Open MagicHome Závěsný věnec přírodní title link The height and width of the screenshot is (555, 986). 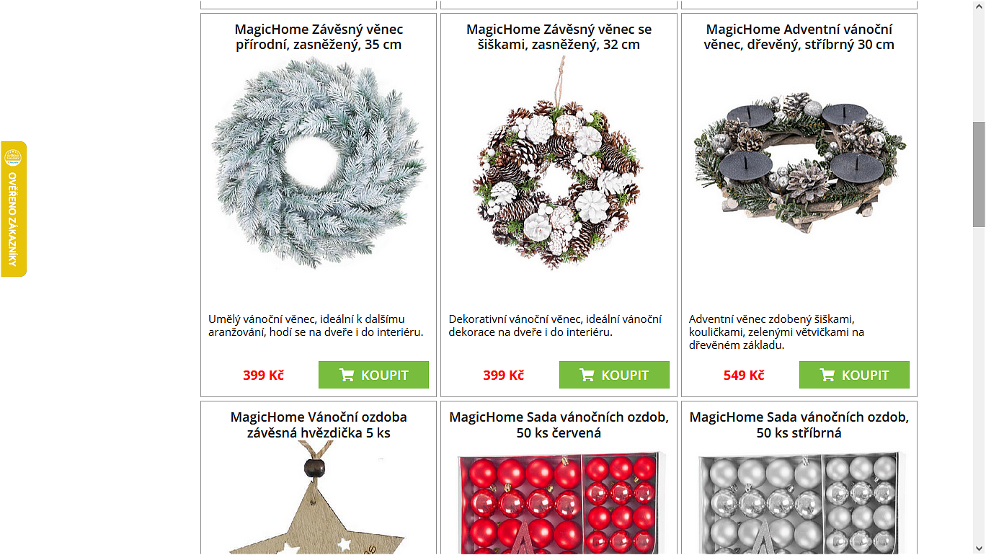coord(319,37)
